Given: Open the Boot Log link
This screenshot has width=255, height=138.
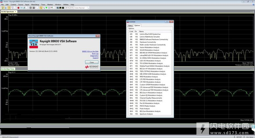Looking at the screenshot, I should [95, 53].
